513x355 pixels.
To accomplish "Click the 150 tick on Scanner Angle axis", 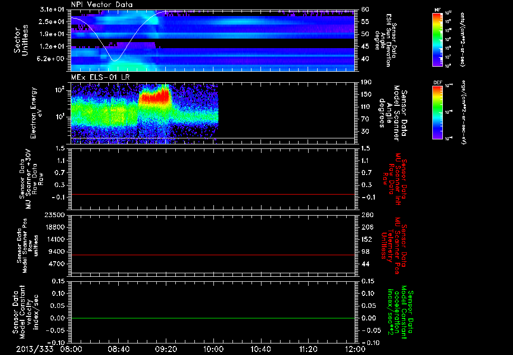I will (366, 95).
